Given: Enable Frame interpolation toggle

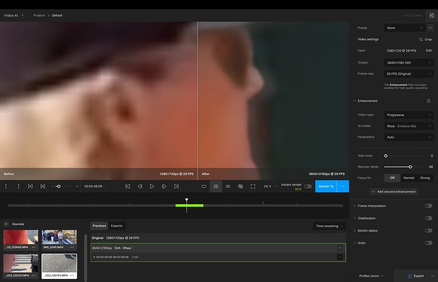Looking at the screenshot, I should (428, 206).
